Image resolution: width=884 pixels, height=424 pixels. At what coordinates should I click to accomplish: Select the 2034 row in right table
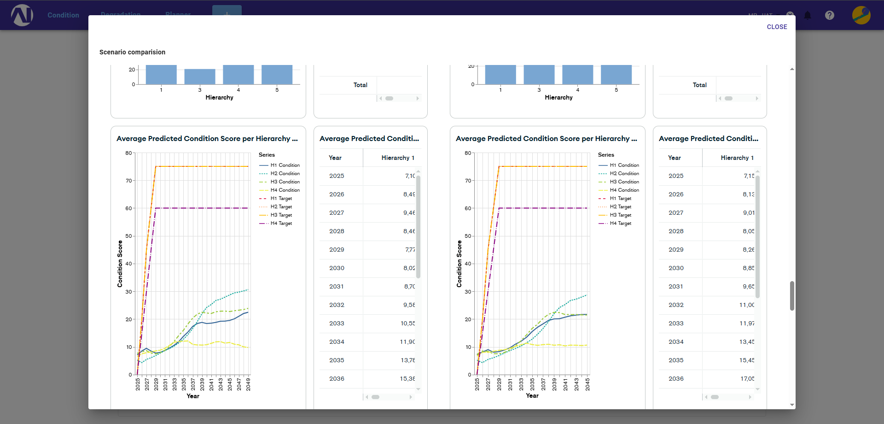(x=707, y=342)
